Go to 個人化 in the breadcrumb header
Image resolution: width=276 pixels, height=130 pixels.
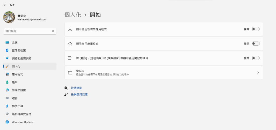coord(73,15)
